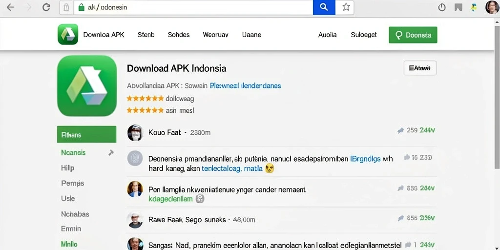Image resolution: width=500 pixels, height=250 pixels.
Task: Click the wrench icon beside Ncansis
Action: click(x=111, y=153)
